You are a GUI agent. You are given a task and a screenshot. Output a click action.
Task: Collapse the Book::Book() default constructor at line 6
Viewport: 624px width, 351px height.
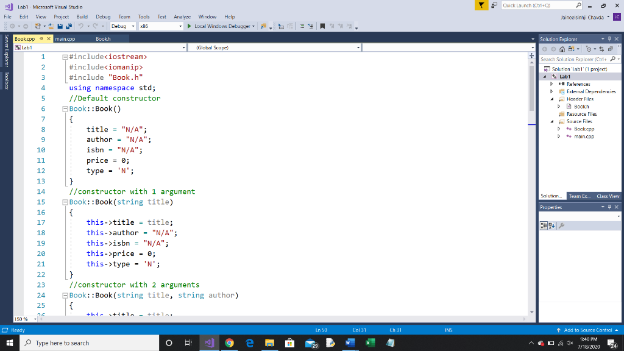click(x=65, y=108)
